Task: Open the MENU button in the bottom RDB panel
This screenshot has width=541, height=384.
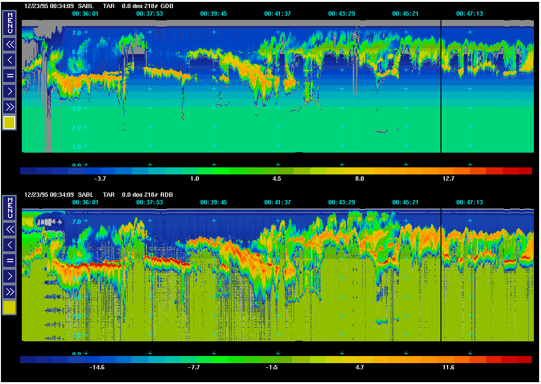Action: pos(9,208)
